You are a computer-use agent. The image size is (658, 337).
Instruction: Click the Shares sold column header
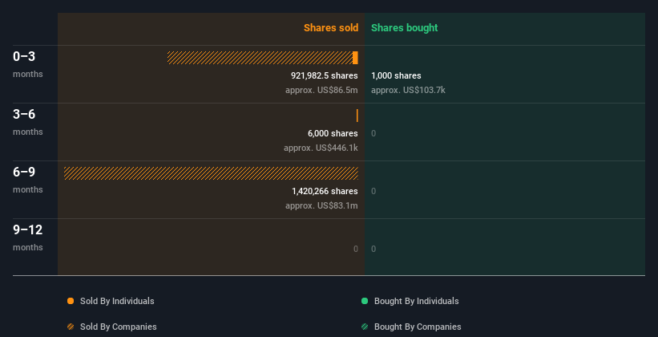[331, 28]
